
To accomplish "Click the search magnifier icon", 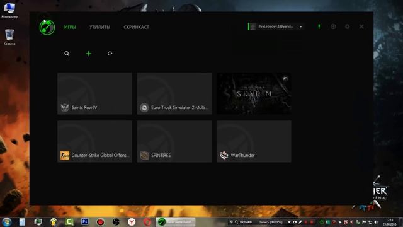I will [67, 54].
